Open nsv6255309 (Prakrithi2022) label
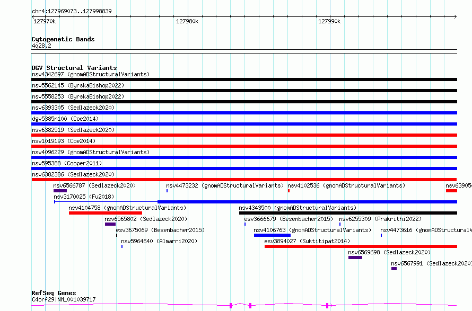The image size is (472, 311). coord(380,219)
